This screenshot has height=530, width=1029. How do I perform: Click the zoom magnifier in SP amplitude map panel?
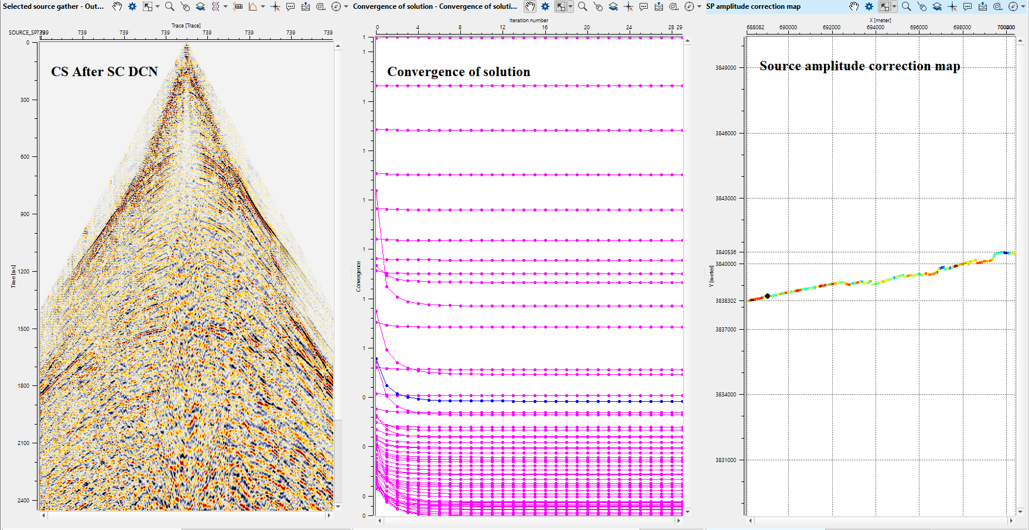click(906, 6)
